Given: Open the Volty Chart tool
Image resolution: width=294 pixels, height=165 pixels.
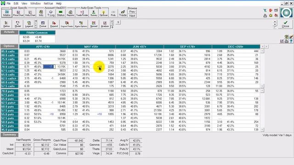Looking at the screenshot, I should (30, 13).
